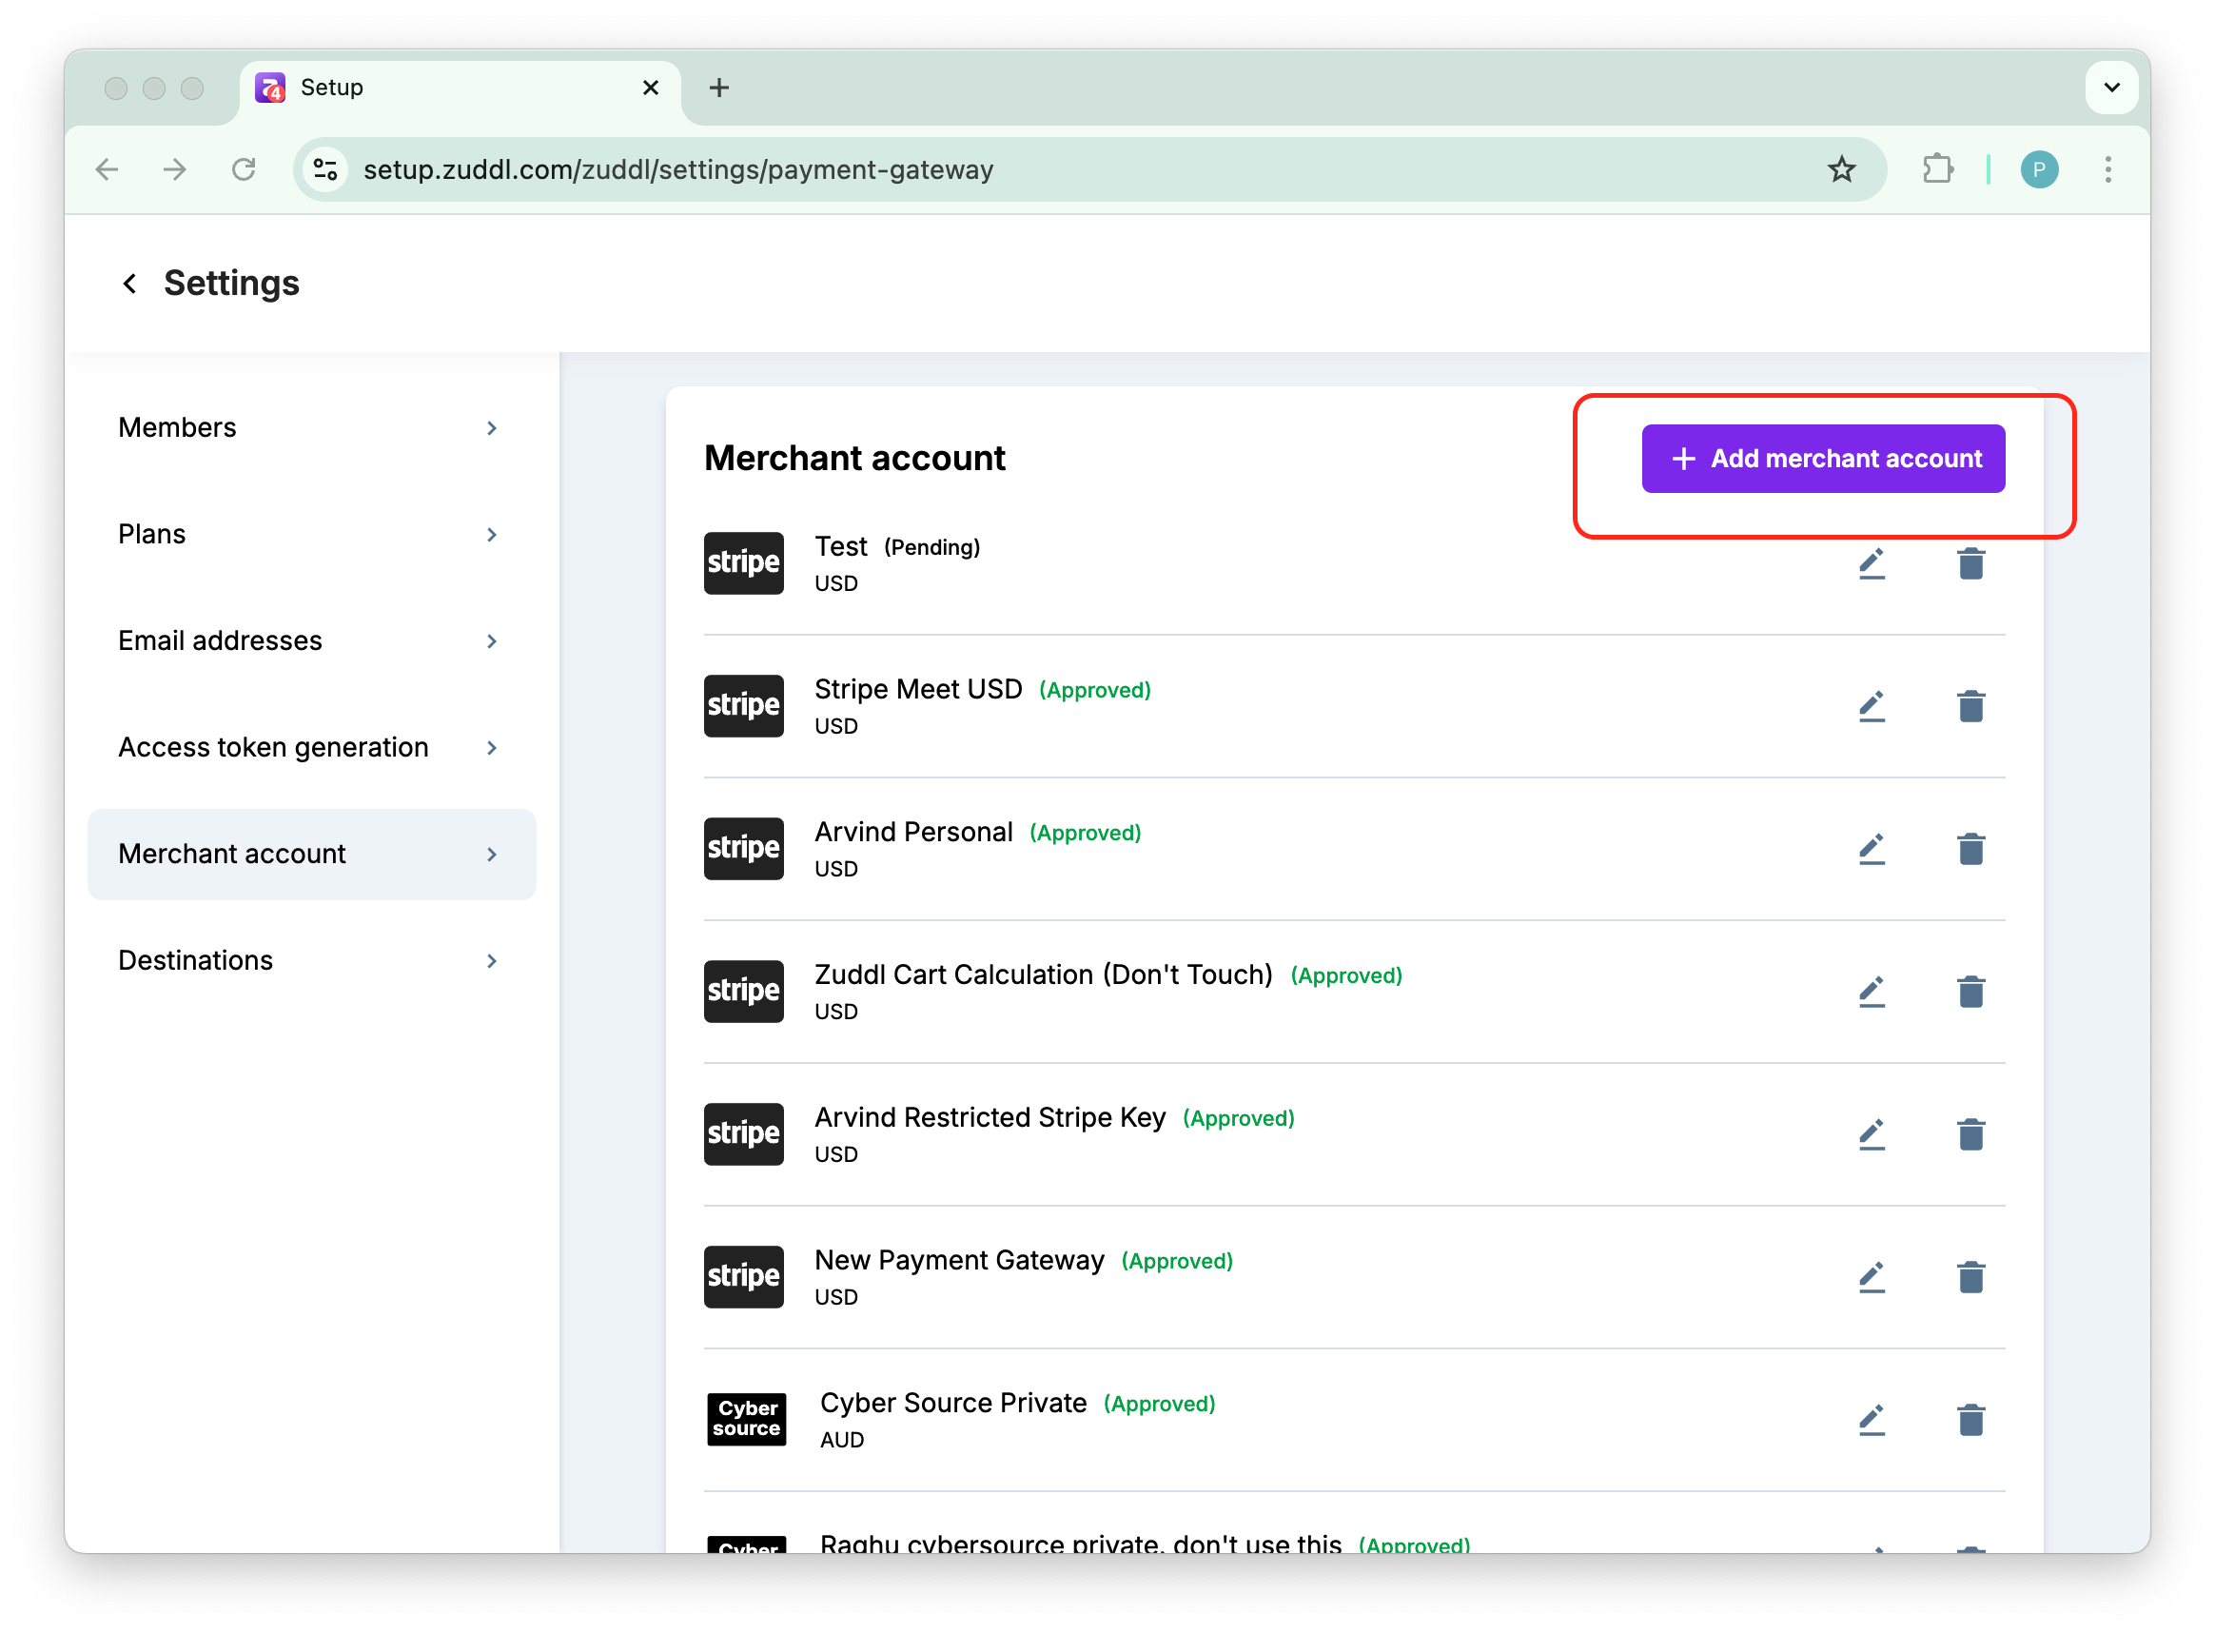Click Add merchant account button
Screen dimensions: 2215x1633
1823,459
